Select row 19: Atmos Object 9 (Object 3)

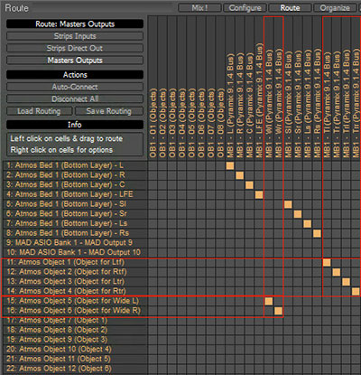coord(76,340)
